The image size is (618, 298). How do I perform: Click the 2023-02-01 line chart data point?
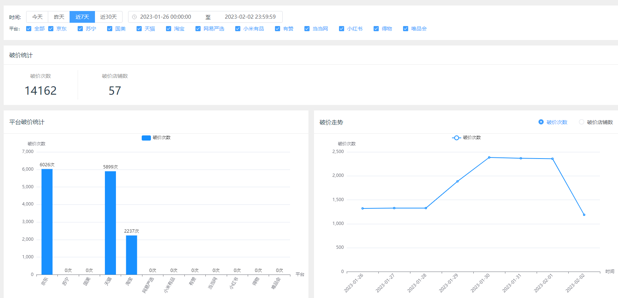[x=552, y=159]
